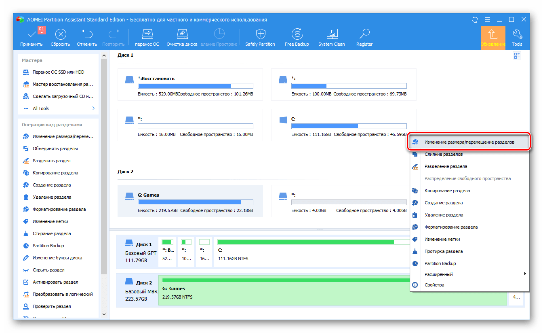Click Объединять разделы in the sidebar
The image size is (543, 333).
pyautogui.click(x=55, y=148)
